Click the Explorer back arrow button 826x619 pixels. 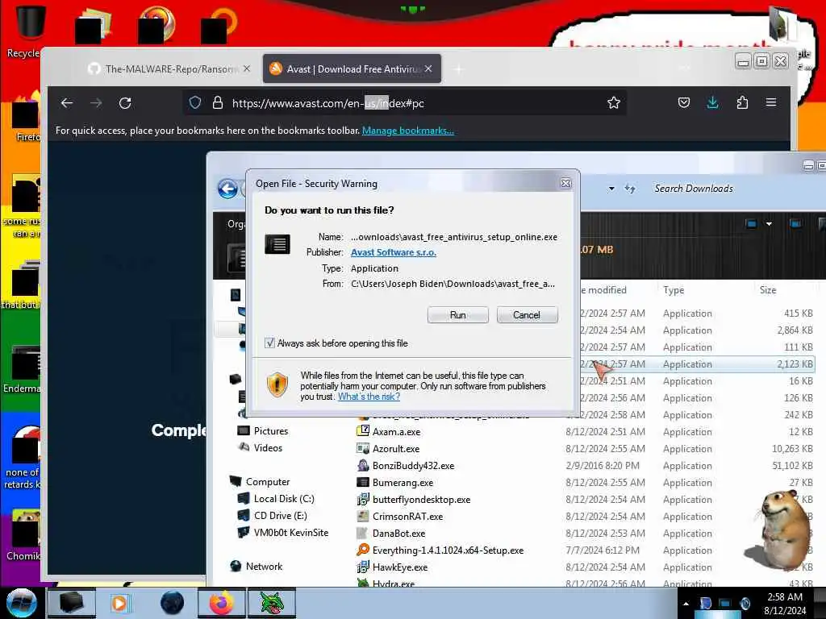(x=227, y=189)
